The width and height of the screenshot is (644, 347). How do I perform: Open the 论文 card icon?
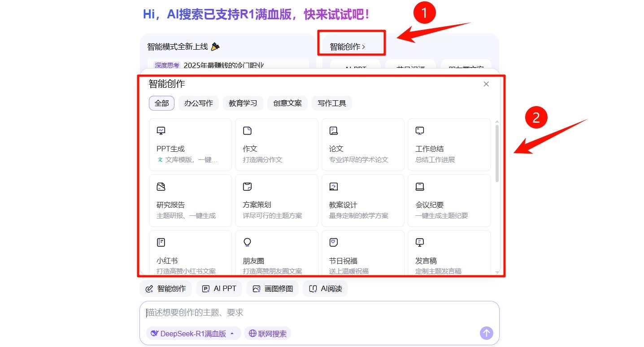[x=333, y=131]
